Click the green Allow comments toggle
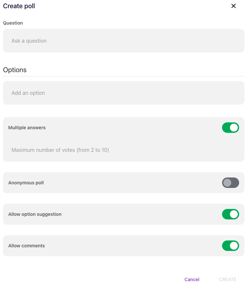 (231, 246)
